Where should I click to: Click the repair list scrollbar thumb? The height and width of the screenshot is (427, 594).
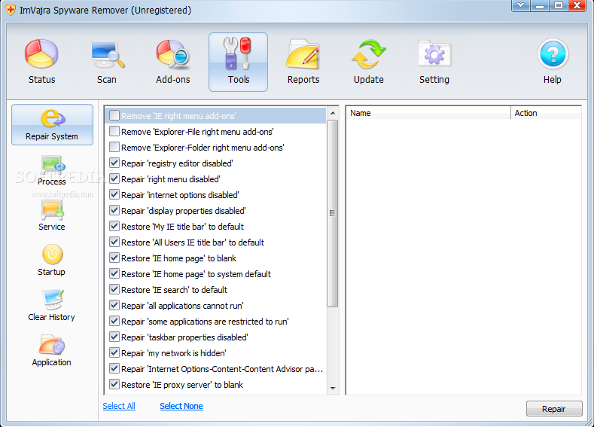tap(332, 213)
